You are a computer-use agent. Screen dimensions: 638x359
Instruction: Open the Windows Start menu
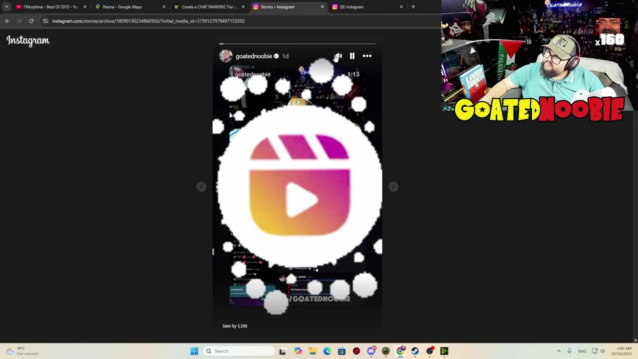click(194, 351)
